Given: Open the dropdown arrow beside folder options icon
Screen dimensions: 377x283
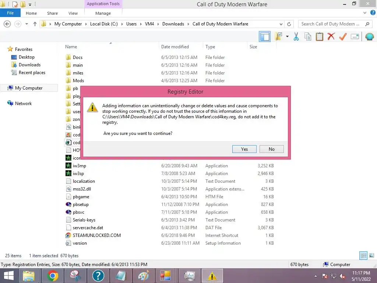Looking at the screenshot, I should 287,36.
